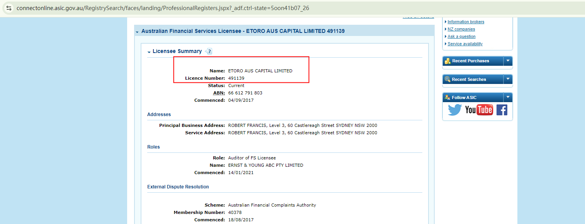Click the Follow ASIC people icon

tap(447, 97)
